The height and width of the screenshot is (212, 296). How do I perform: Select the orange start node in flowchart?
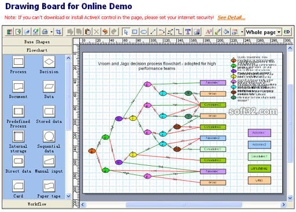tap(92, 151)
